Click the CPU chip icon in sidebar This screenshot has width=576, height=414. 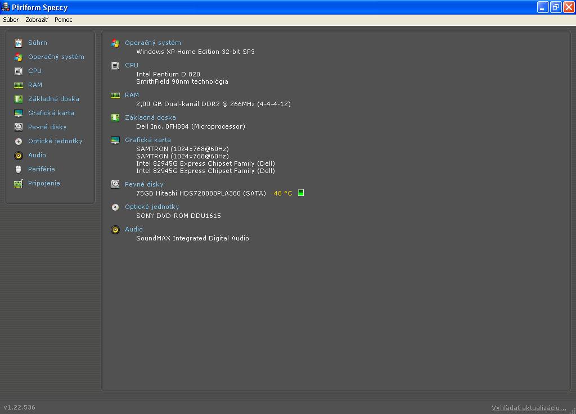pyautogui.click(x=19, y=71)
